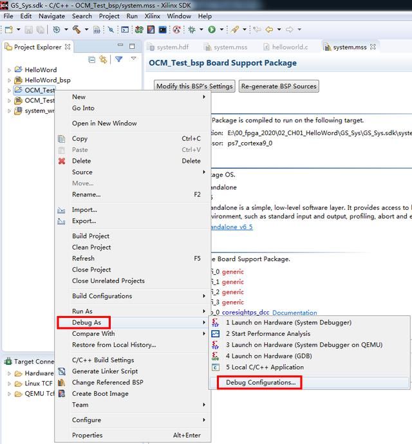
Task: Expand the Hardware Server target node
Action: (x=9, y=373)
